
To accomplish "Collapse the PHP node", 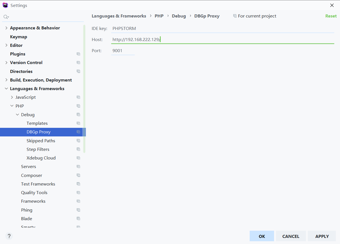I will 12,106.
